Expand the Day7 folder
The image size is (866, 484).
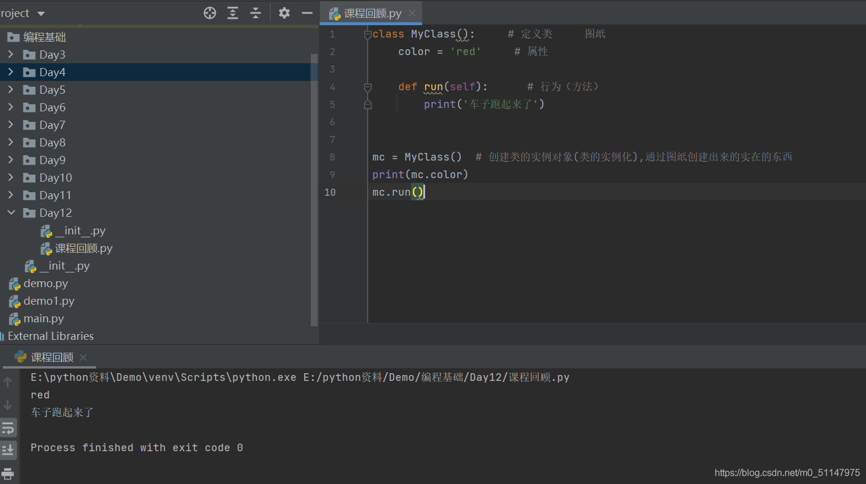[11, 124]
